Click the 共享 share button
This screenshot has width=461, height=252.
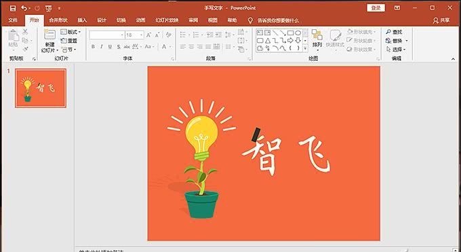coord(441,20)
